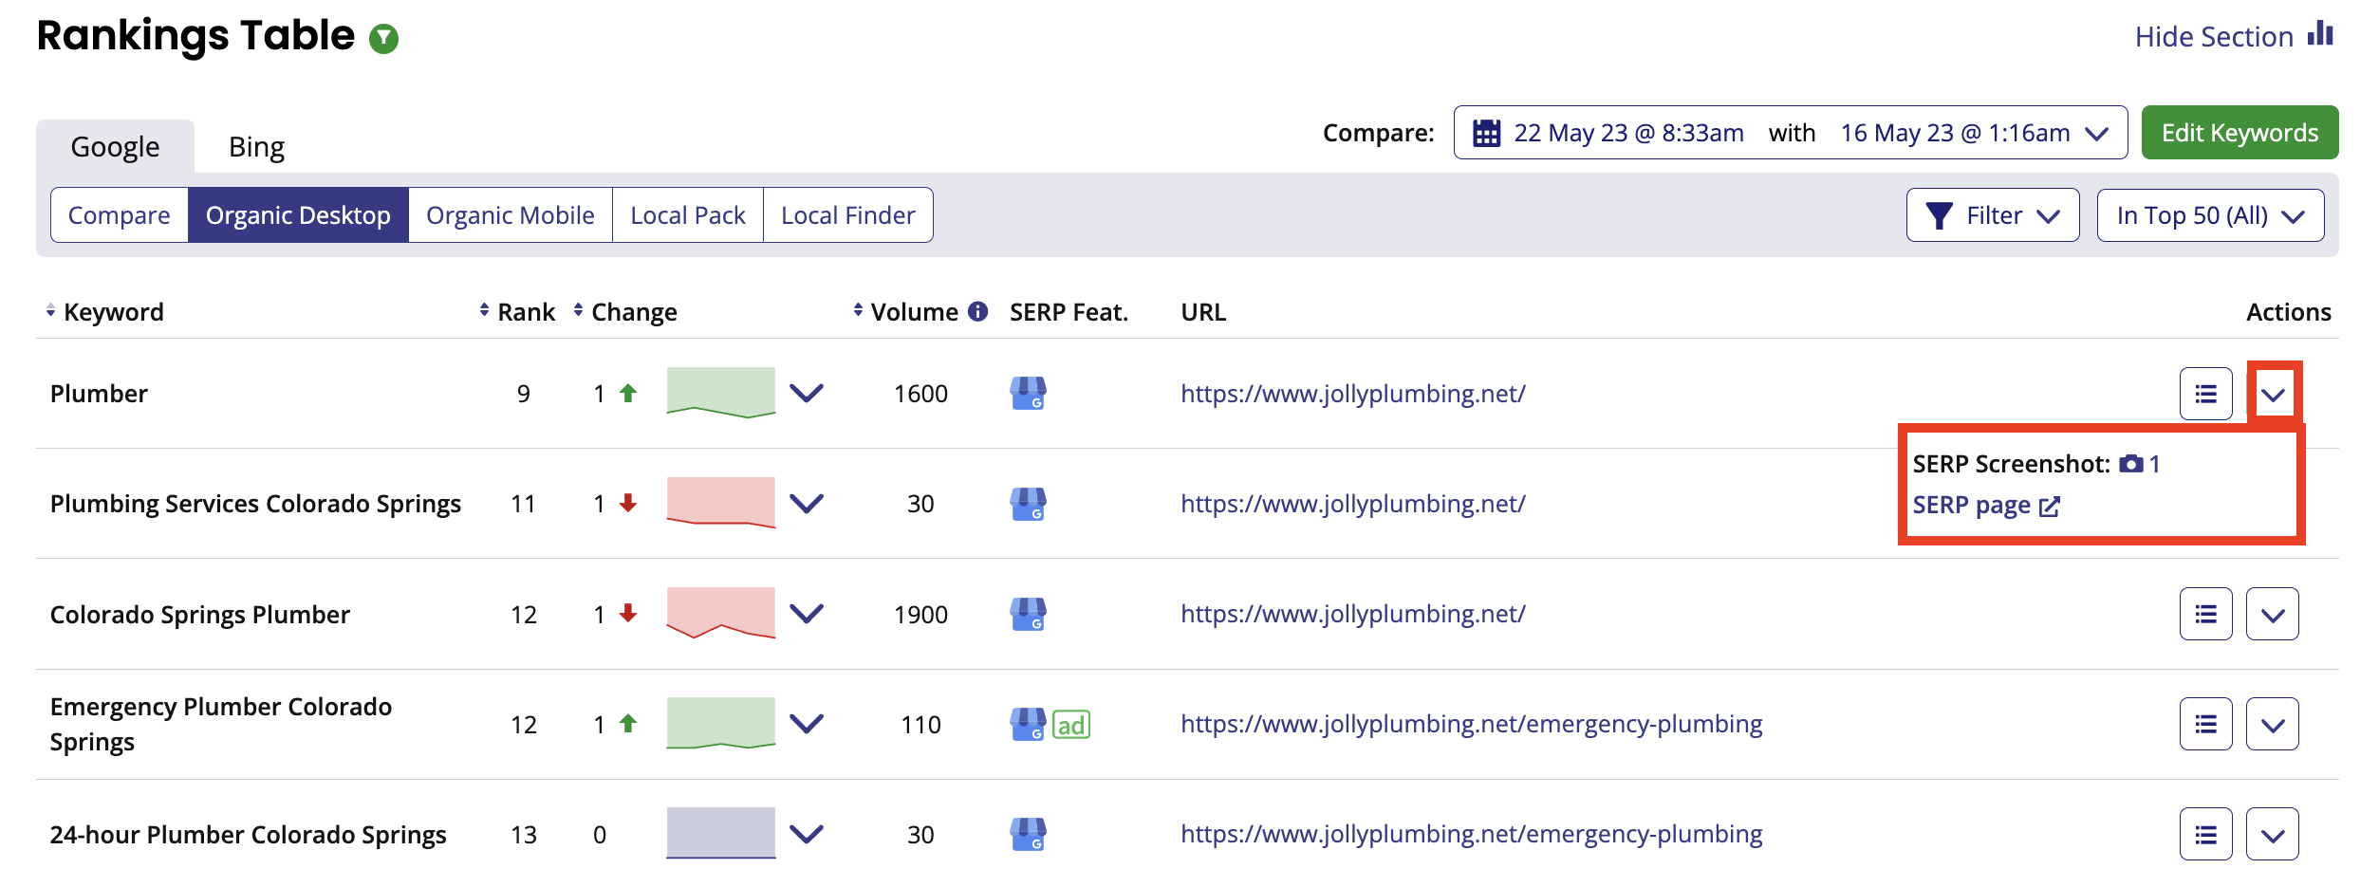Image resolution: width=2379 pixels, height=887 pixels.
Task: Open the emergency-plumbing URL for Emergency Plumber Colorado Springs
Action: (x=1472, y=724)
